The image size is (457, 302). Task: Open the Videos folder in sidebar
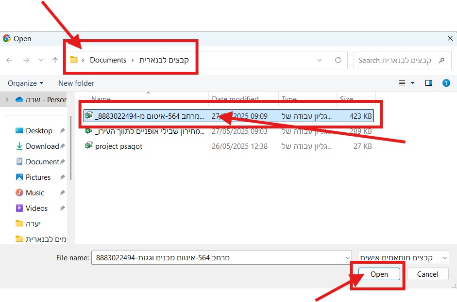click(x=36, y=208)
